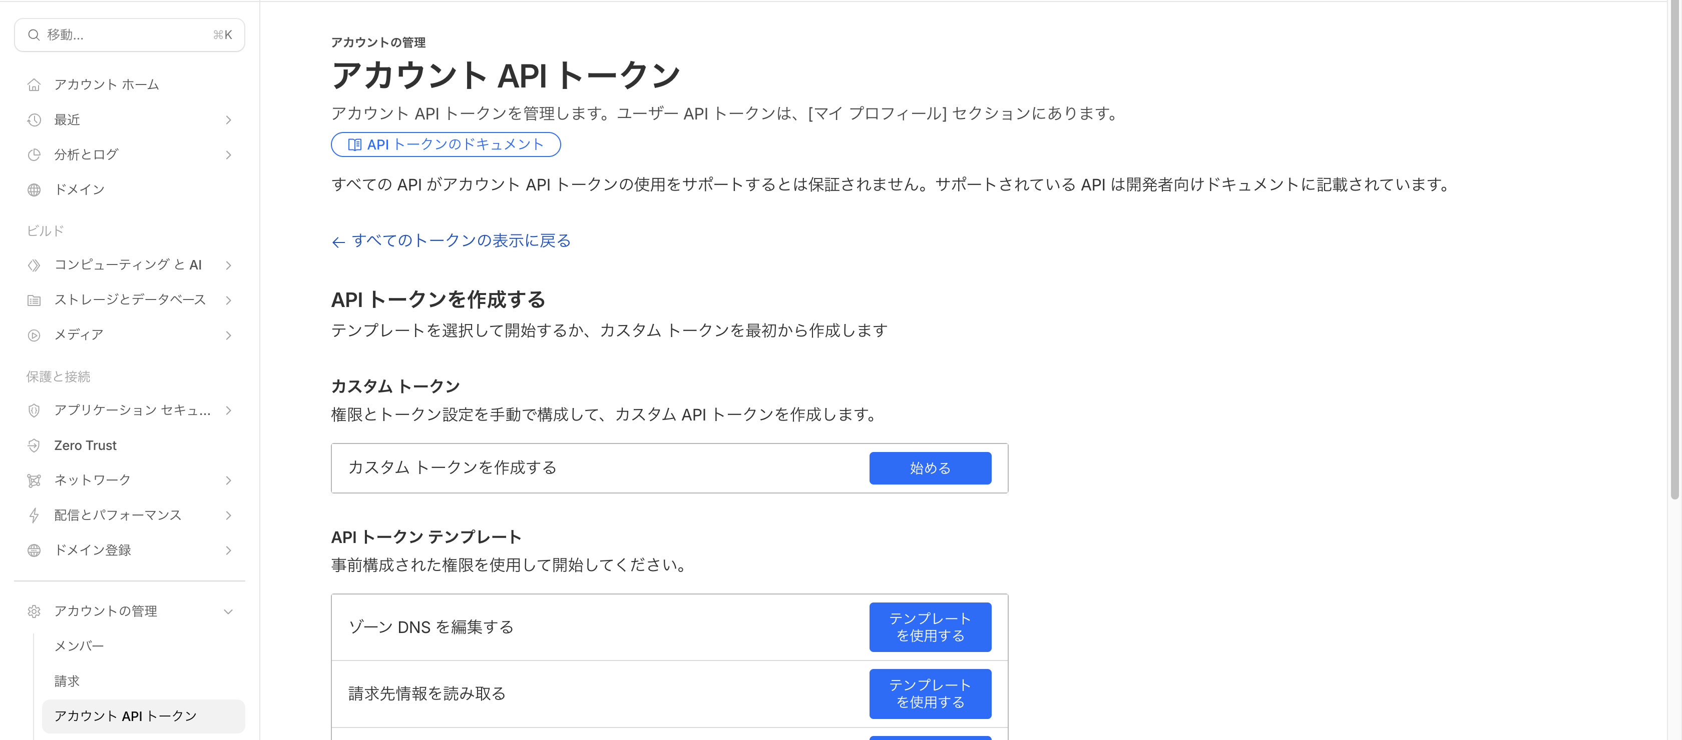Select the コンピューティング と AI icon

[34, 264]
